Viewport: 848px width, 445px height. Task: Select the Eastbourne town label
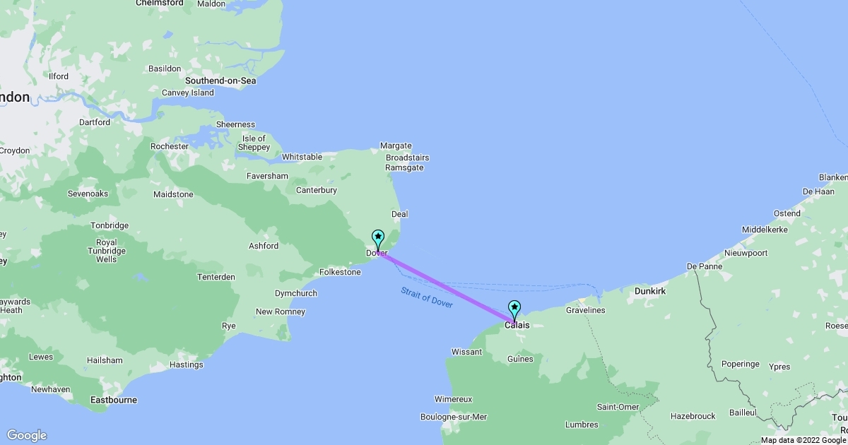pyautogui.click(x=114, y=400)
